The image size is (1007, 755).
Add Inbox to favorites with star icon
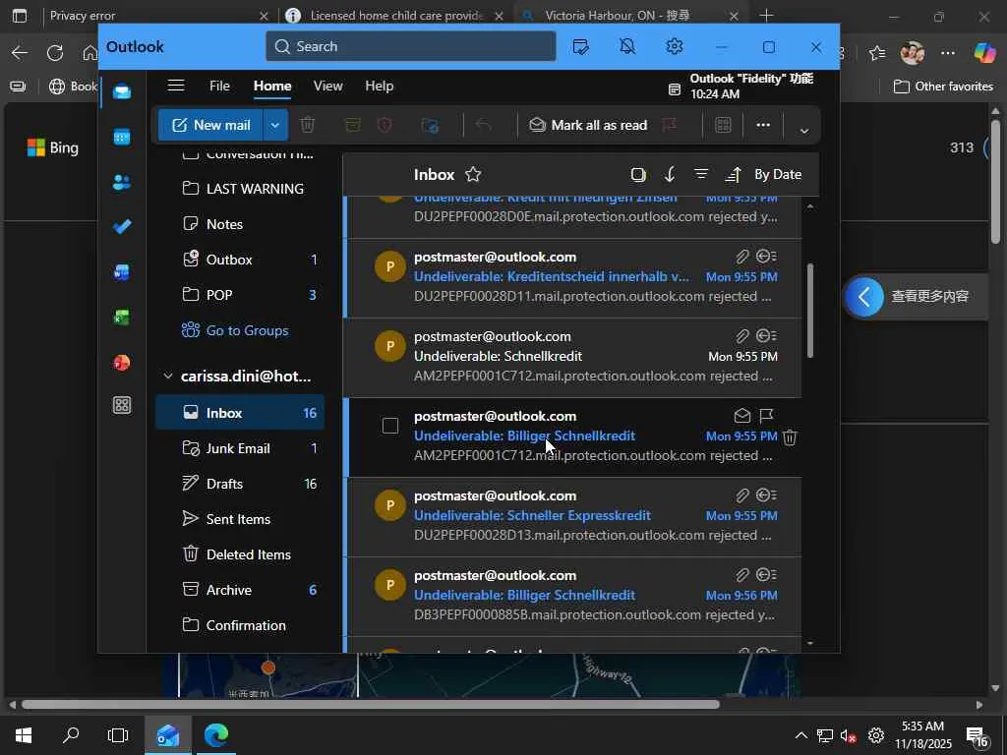pyautogui.click(x=473, y=174)
